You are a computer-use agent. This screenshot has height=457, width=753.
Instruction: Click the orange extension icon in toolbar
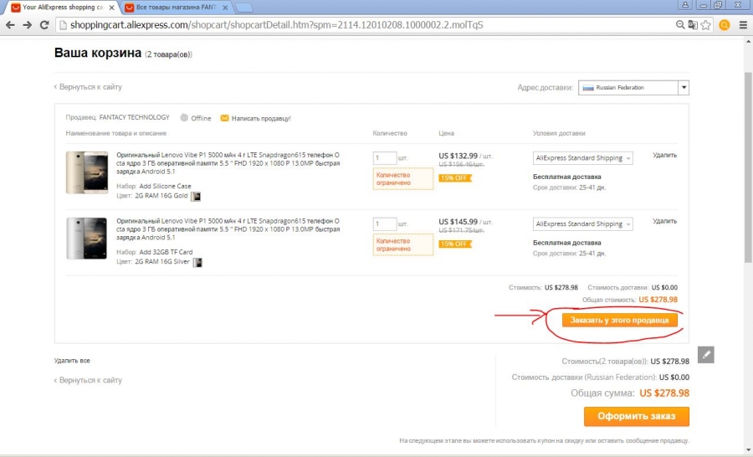[x=725, y=25]
